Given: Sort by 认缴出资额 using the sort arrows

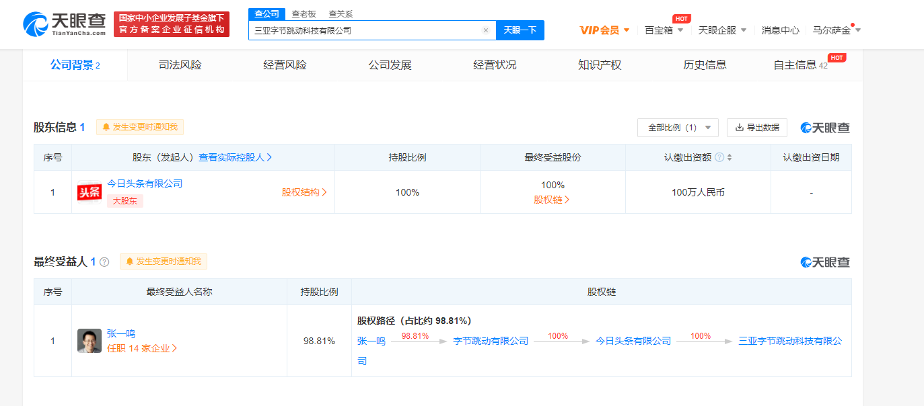Looking at the screenshot, I should pos(730,157).
